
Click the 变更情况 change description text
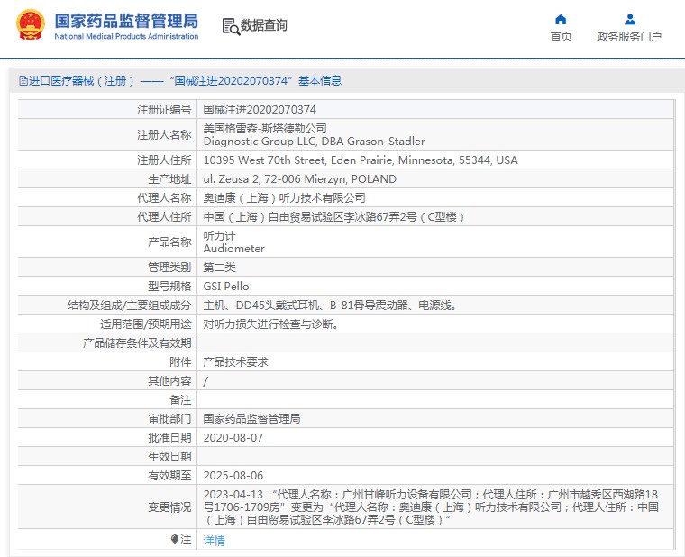pos(433,507)
